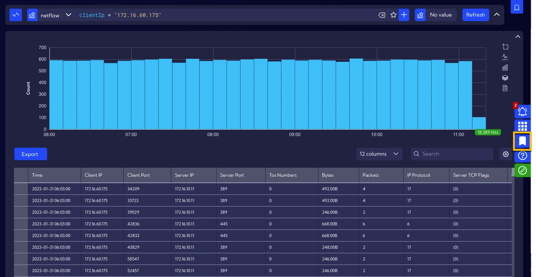The image size is (536, 277).
Task: Sort by the Client Port column header
Action: click(x=147, y=175)
